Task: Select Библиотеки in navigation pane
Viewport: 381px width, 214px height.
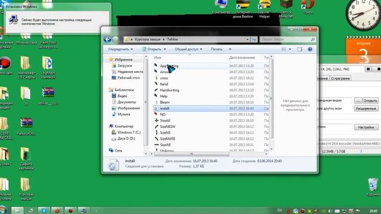Action: (124, 90)
